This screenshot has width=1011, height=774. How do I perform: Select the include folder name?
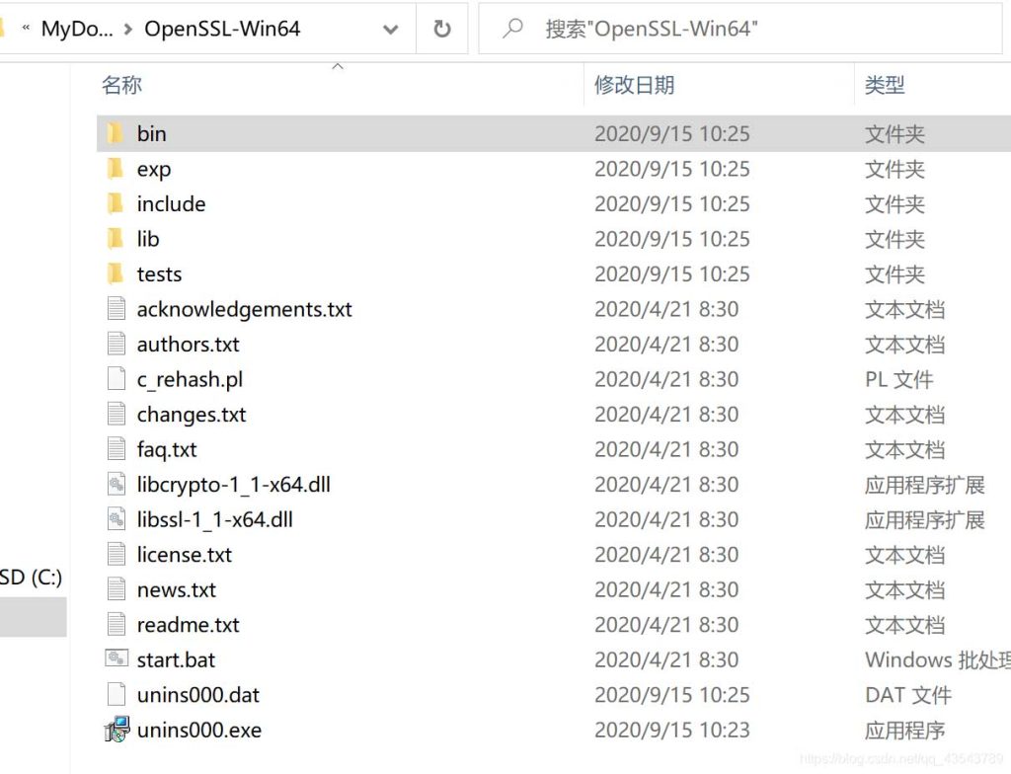[x=171, y=204]
